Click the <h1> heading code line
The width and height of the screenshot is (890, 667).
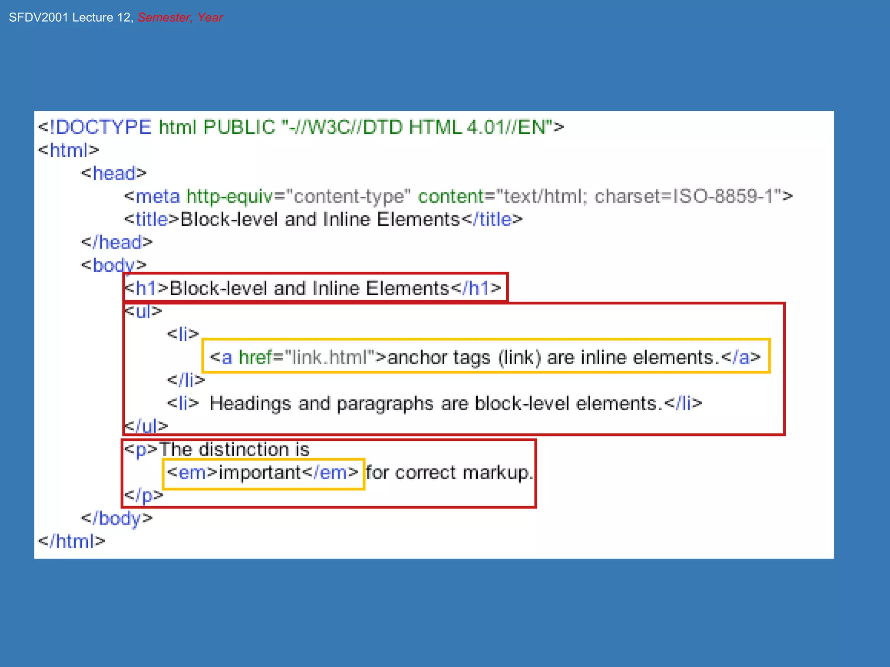pos(313,288)
